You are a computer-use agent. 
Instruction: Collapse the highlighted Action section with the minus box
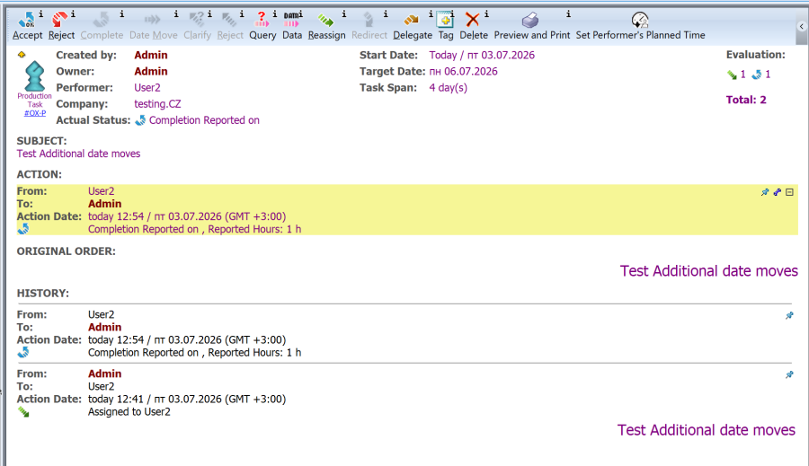tap(789, 192)
